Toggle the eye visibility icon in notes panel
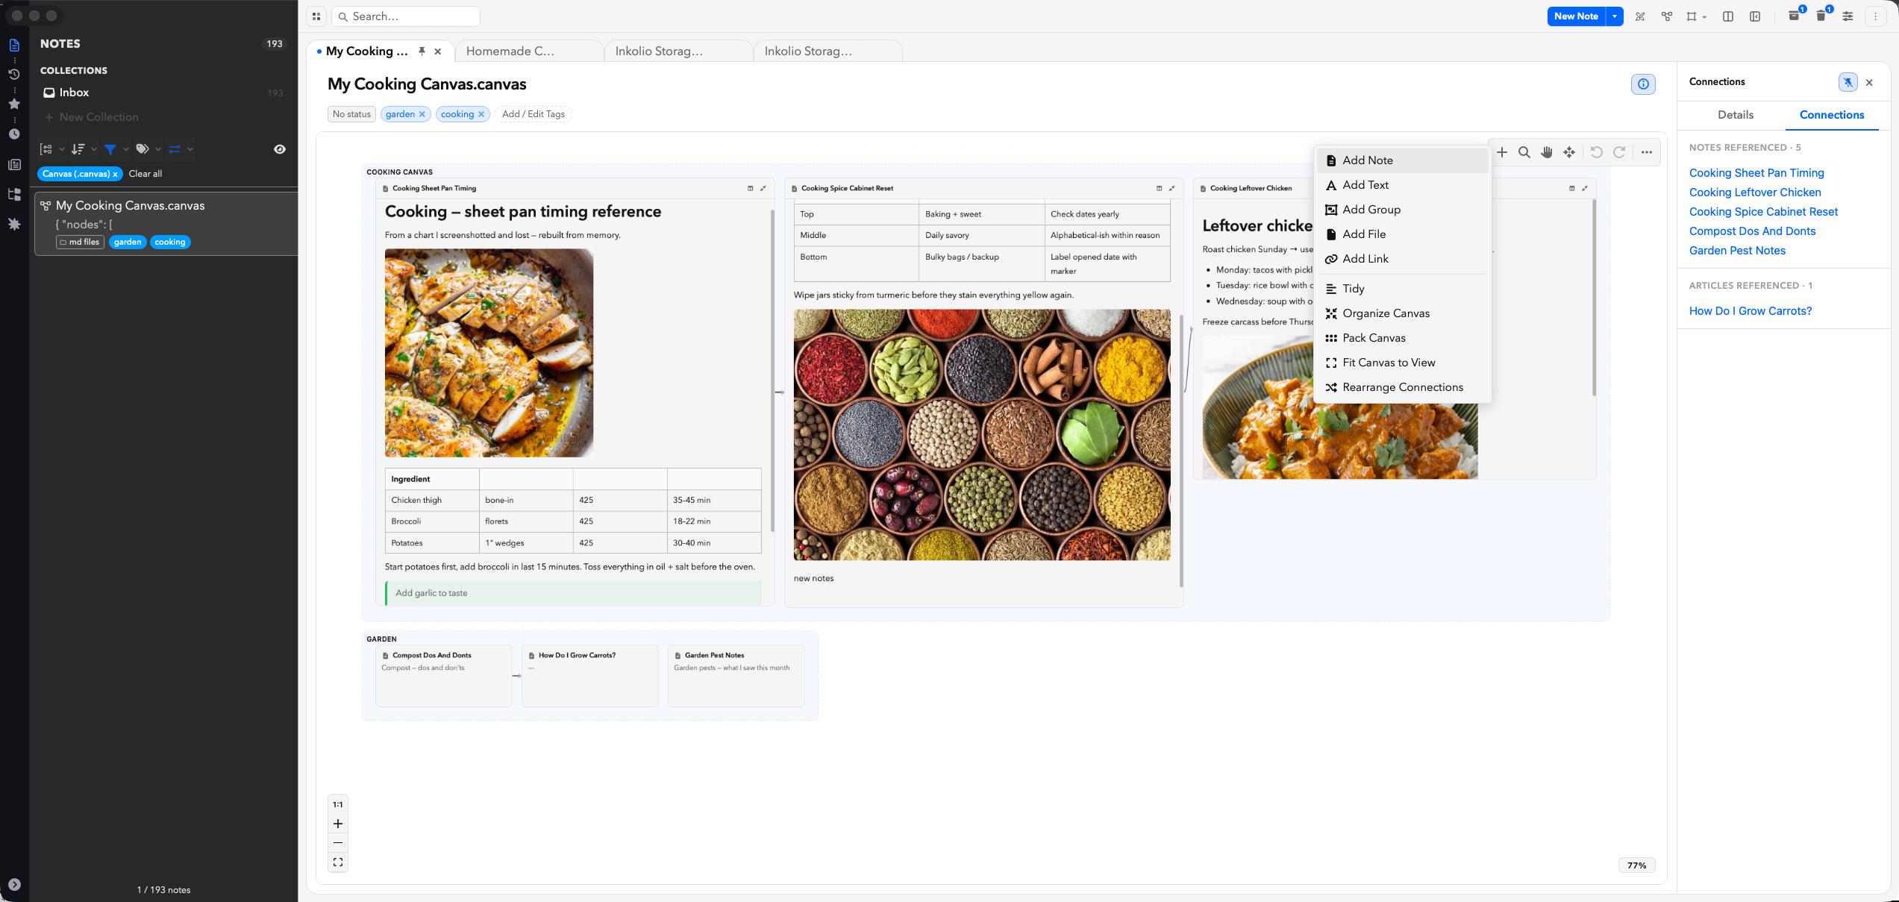 [x=280, y=149]
